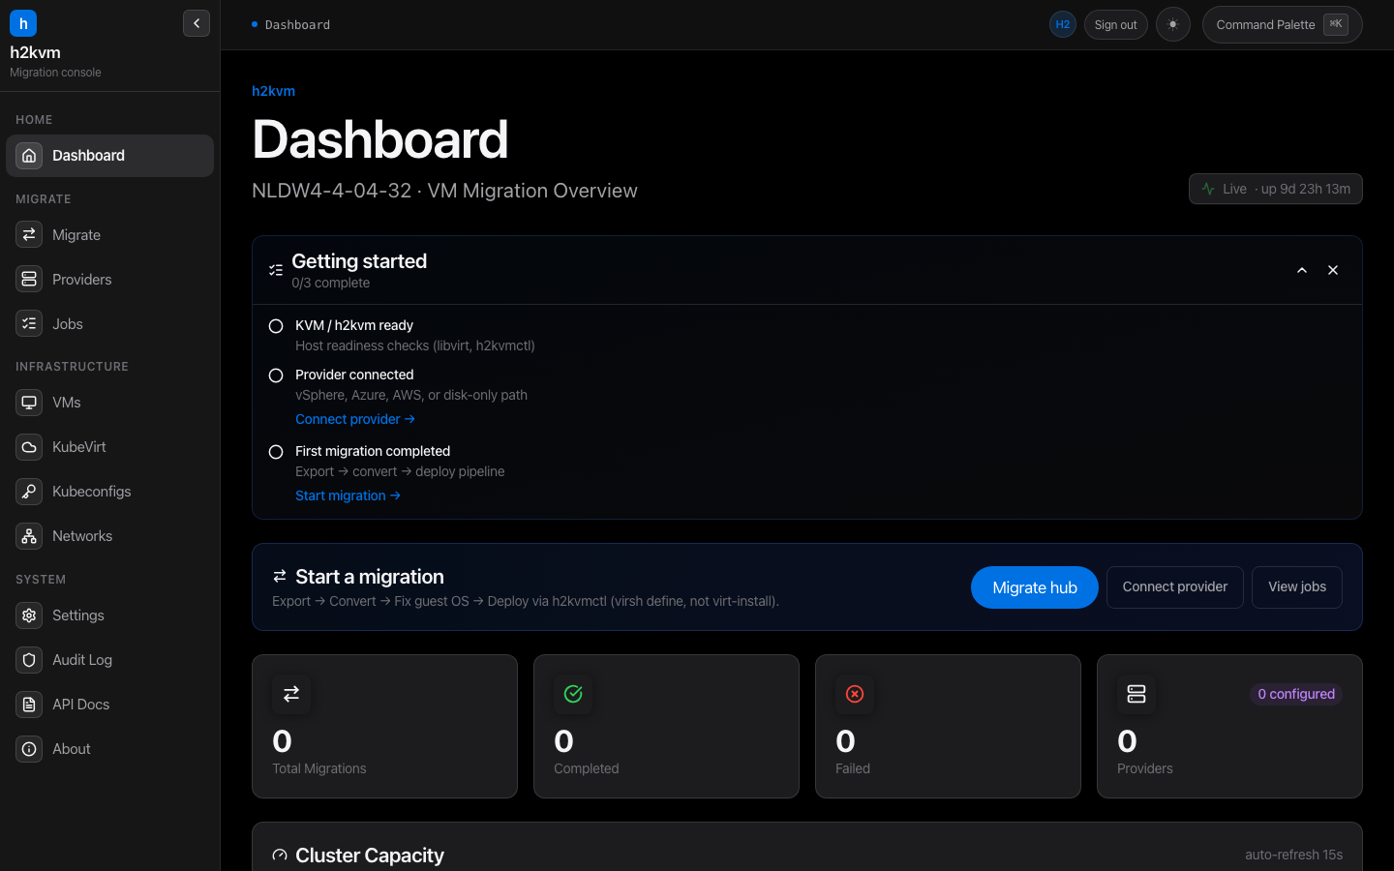1394x871 pixels.
Task: Open the KubeVirt cloud icon
Action: coord(29,447)
